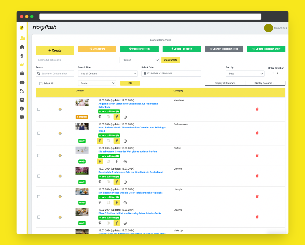Click Instagram icon on Parfum row
305x245 pixels.
pos(108,161)
